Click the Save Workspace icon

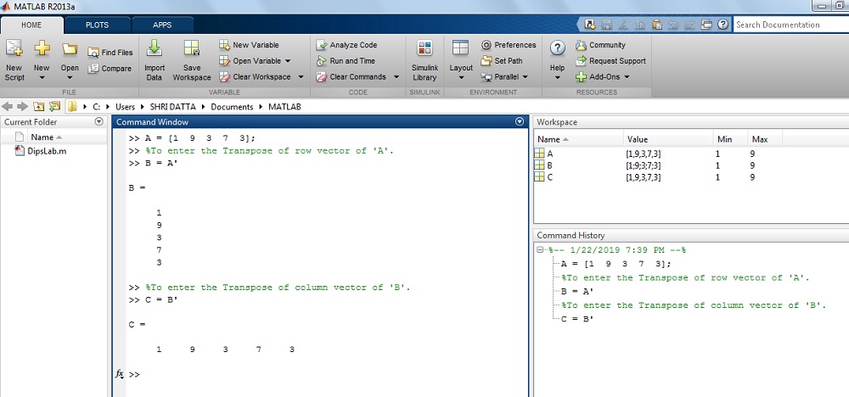click(x=192, y=51)
